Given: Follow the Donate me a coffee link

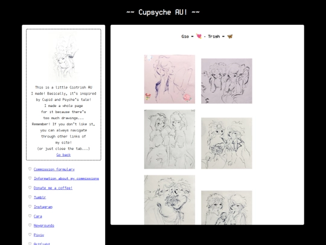Looking at the screenshot, I should point(53,188).
